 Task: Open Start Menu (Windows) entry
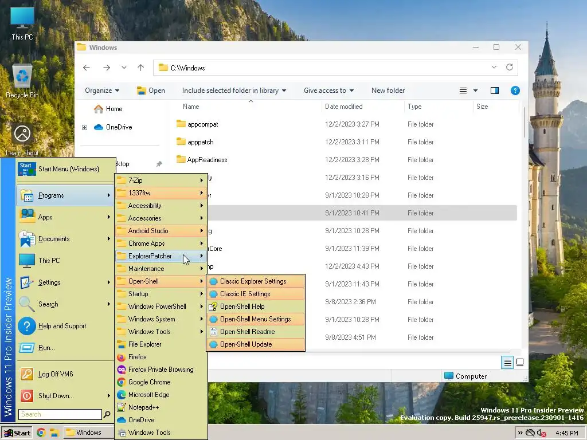[65, 169]
